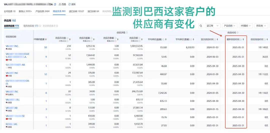270x133 pixels.
Task: Click HS code count 3 link
Action: click(x=46, y=109)
